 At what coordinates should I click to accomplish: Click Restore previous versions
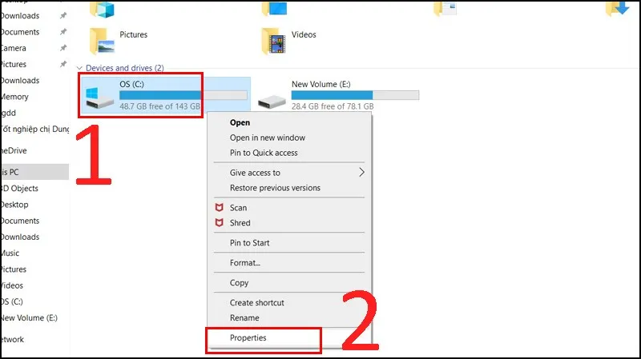click(275, 188)
